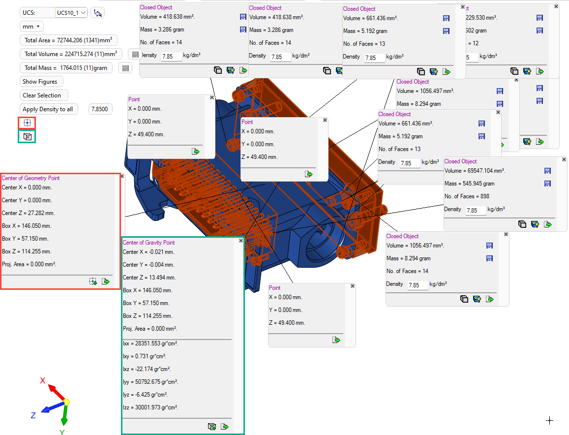
Task: Save the 69547.104 mm³ volume value
Action: point(547,171)
